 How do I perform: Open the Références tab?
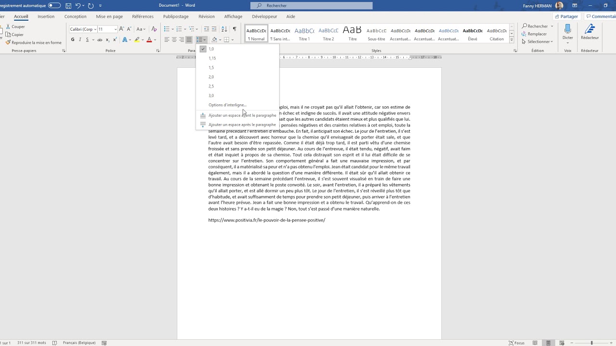[x=143, y=16]
